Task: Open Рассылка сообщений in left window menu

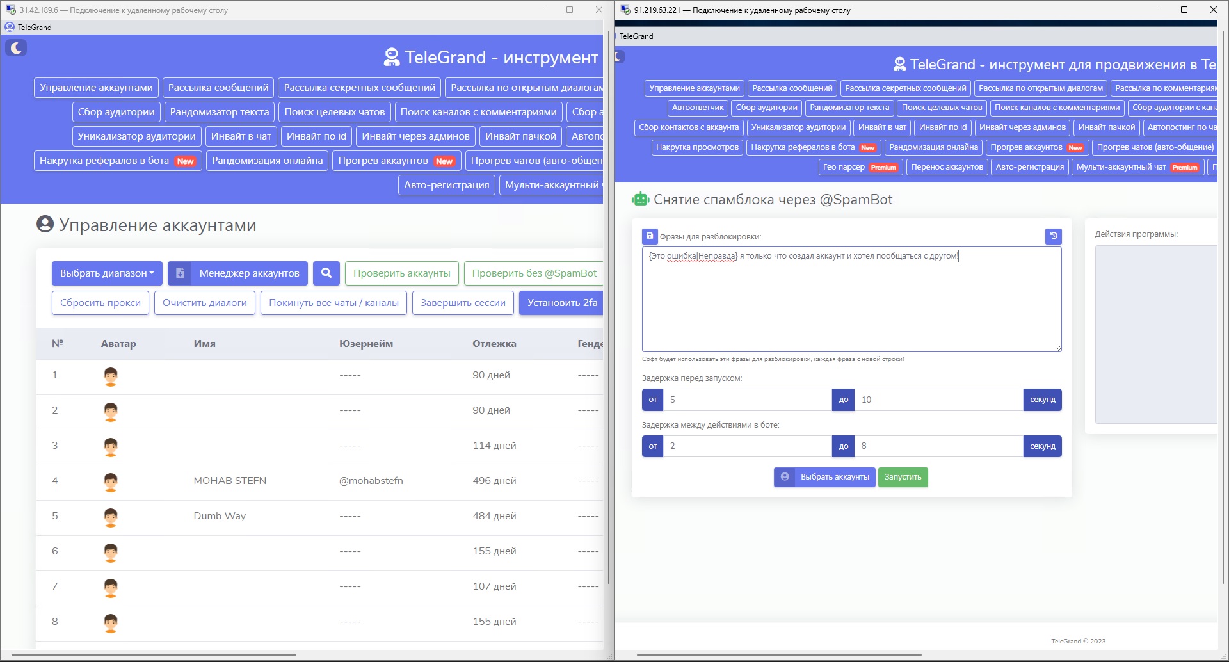Action: tap(218, 88)
